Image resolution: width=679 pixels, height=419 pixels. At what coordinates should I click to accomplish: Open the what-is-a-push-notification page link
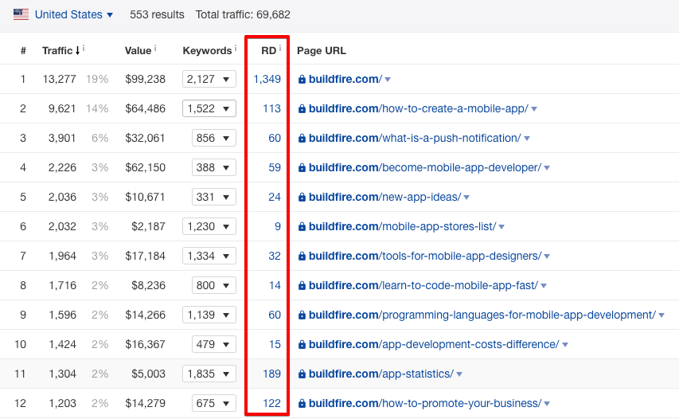pos(415,139)
